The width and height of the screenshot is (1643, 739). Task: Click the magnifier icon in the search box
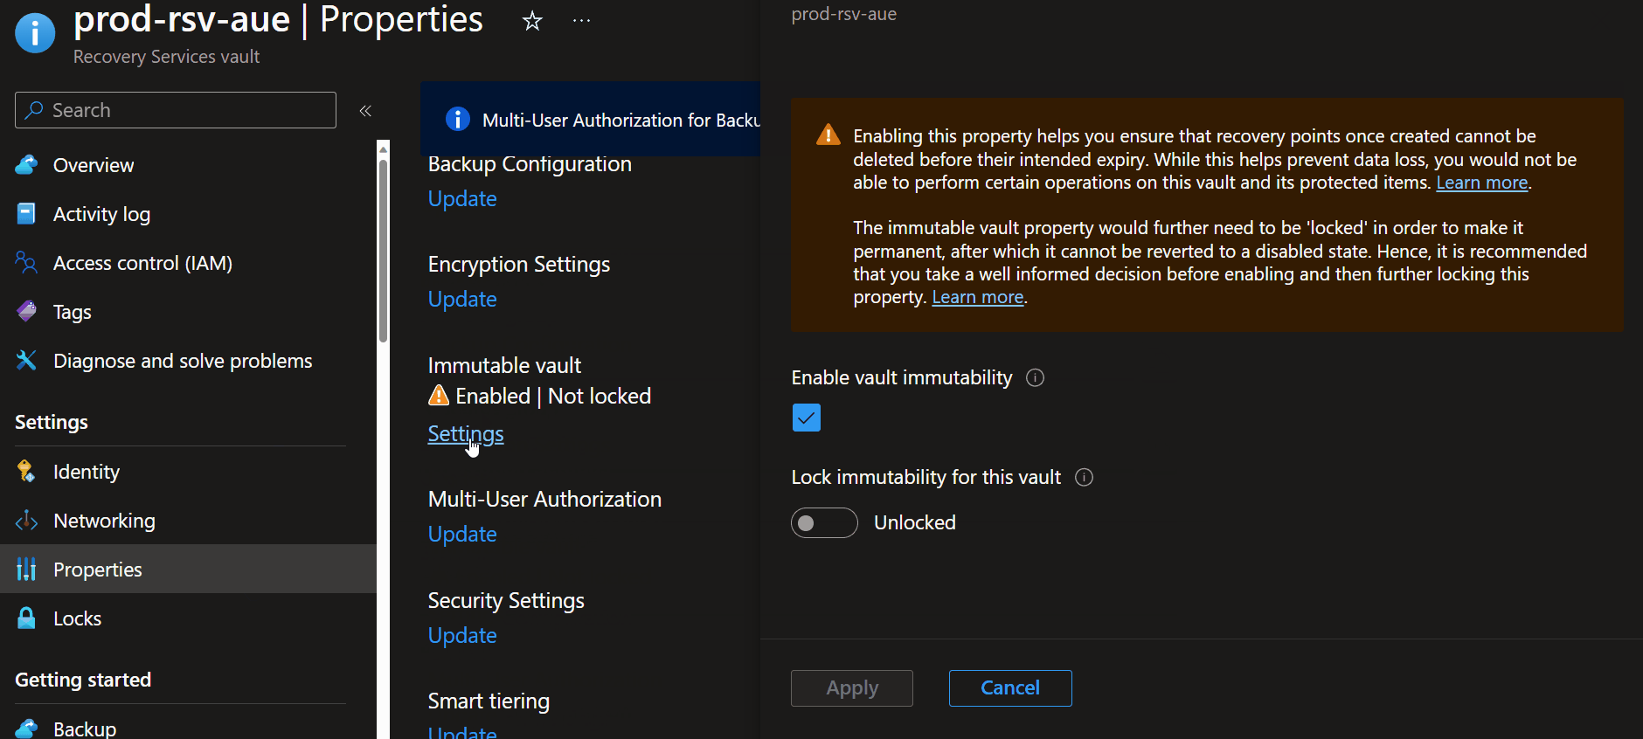34,110
